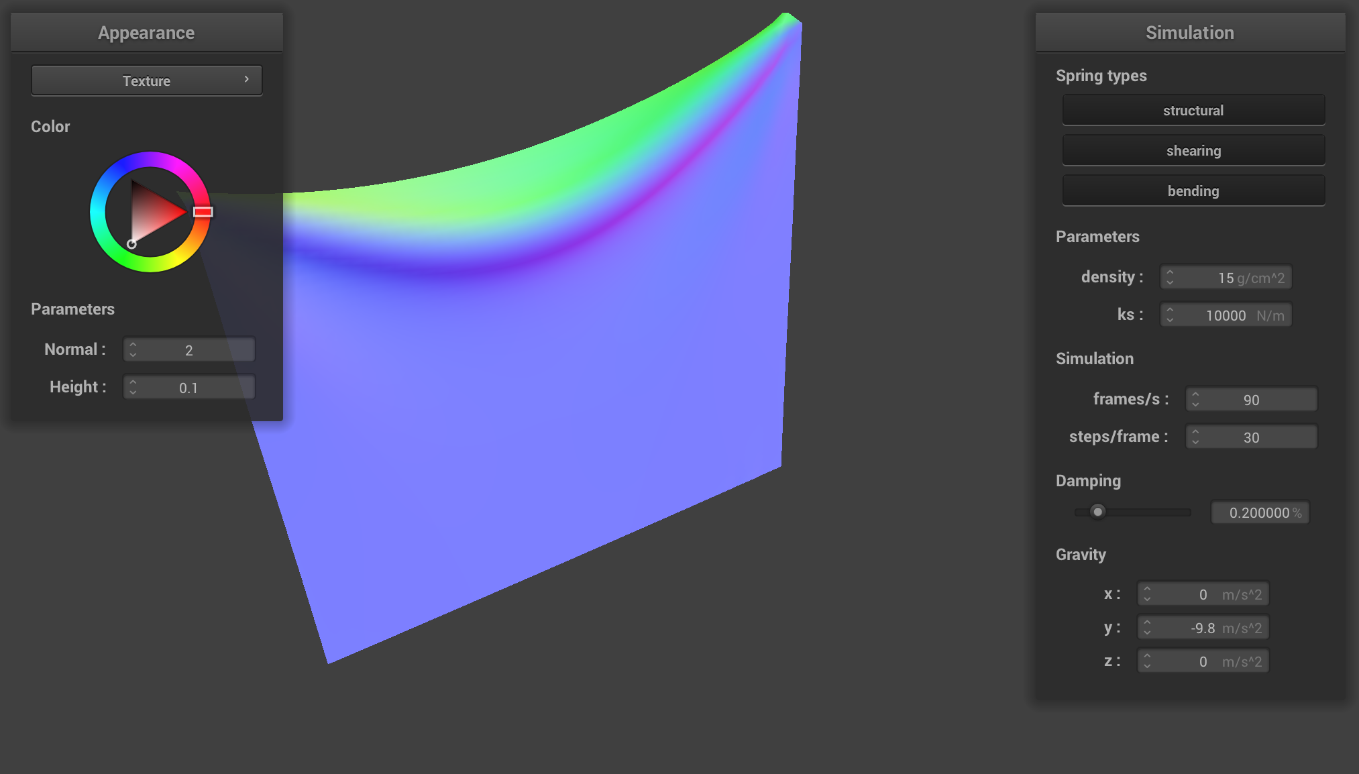Click the Normal value field
This screenshot has width=1359, height=774.
189,349
